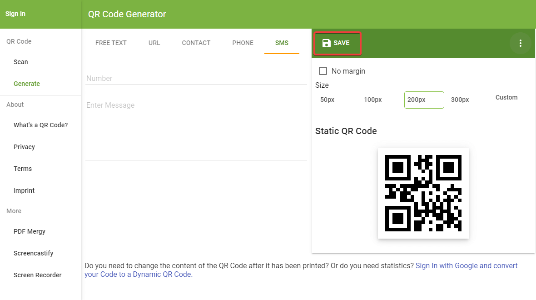Open the Scan page in sidebar
Image resolution: width=536 pixels, height=300 pixels.
point(21,62)
